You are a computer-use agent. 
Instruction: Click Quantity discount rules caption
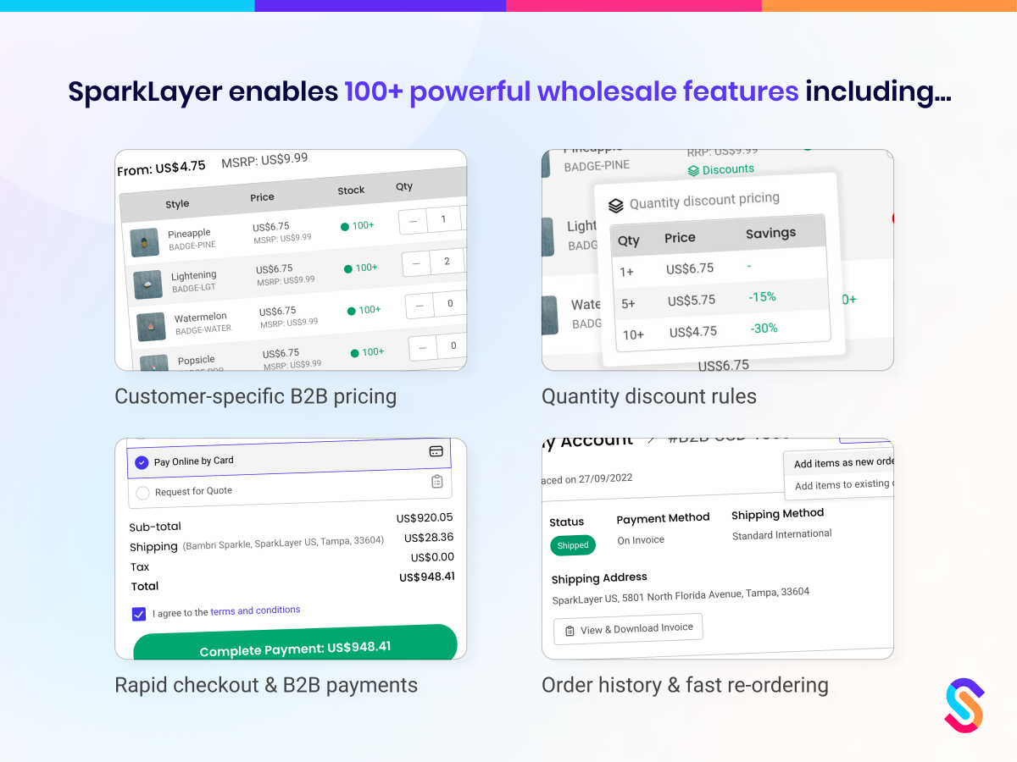click(649, 396)
